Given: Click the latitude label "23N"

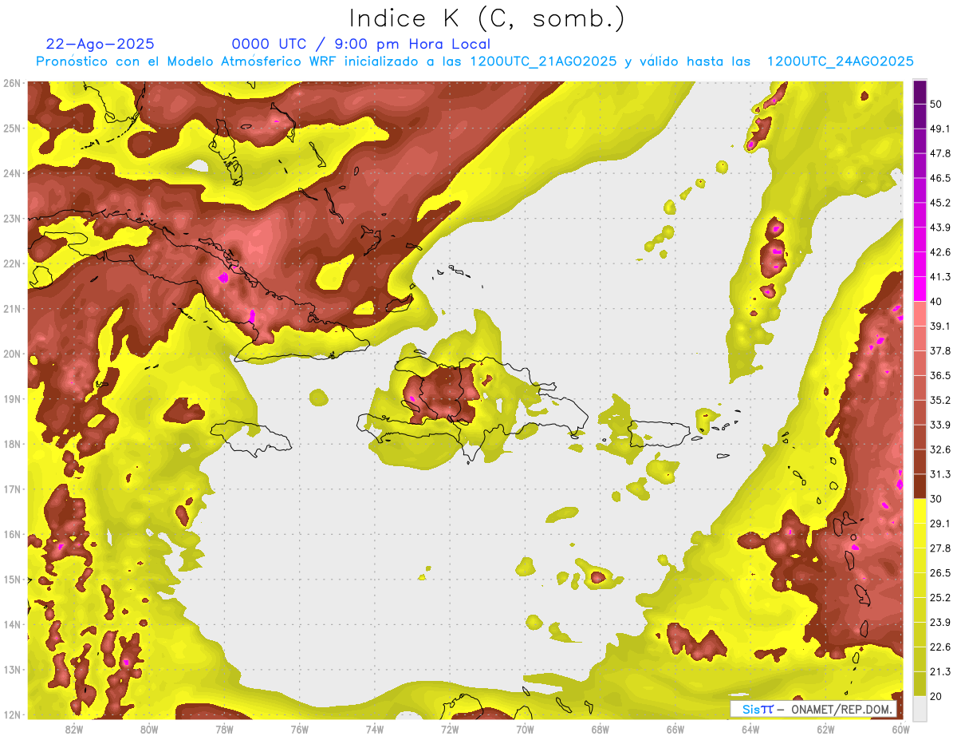Looking at the screenshot, I should click(12, 218).
